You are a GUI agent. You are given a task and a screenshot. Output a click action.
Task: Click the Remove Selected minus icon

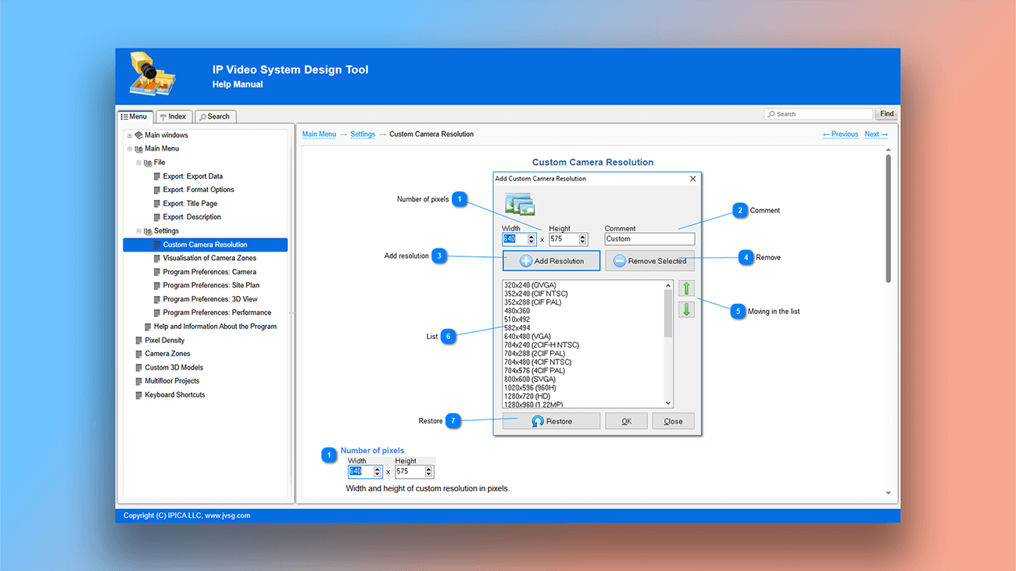pyautogui.click(x=620, y=261)
